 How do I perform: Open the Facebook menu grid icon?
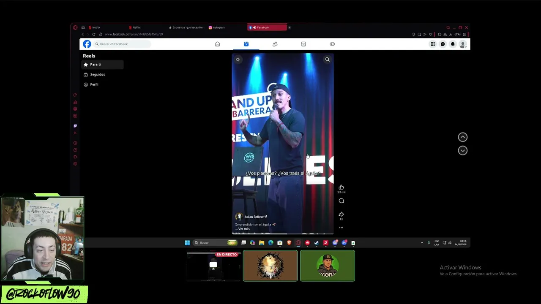[x=432, y=44]
